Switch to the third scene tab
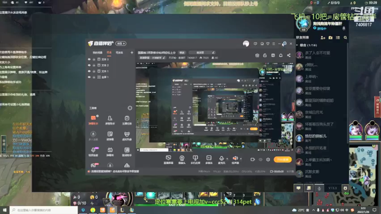Screen dimensions: 381x214 [120, 52]
